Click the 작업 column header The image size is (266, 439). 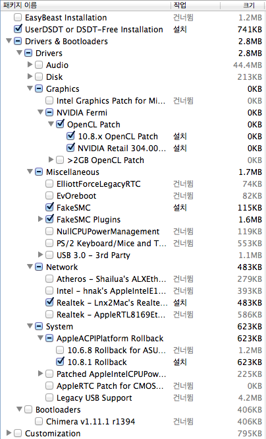click(196, 5)
